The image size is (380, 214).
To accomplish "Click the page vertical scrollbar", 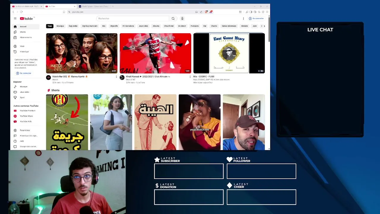I will pos(269,30).
